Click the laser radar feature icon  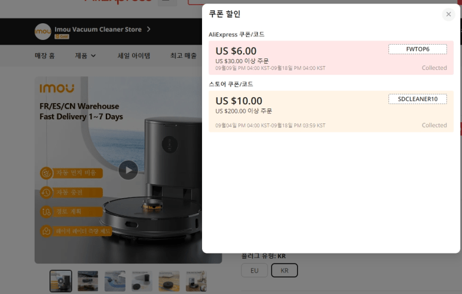pos(46,231)
